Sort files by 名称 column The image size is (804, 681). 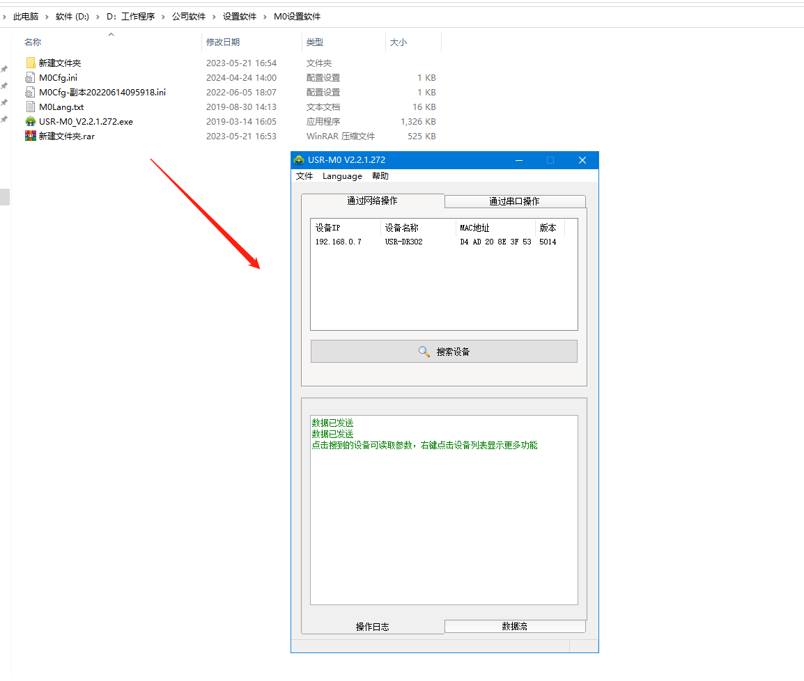click(x=33, y=42)
